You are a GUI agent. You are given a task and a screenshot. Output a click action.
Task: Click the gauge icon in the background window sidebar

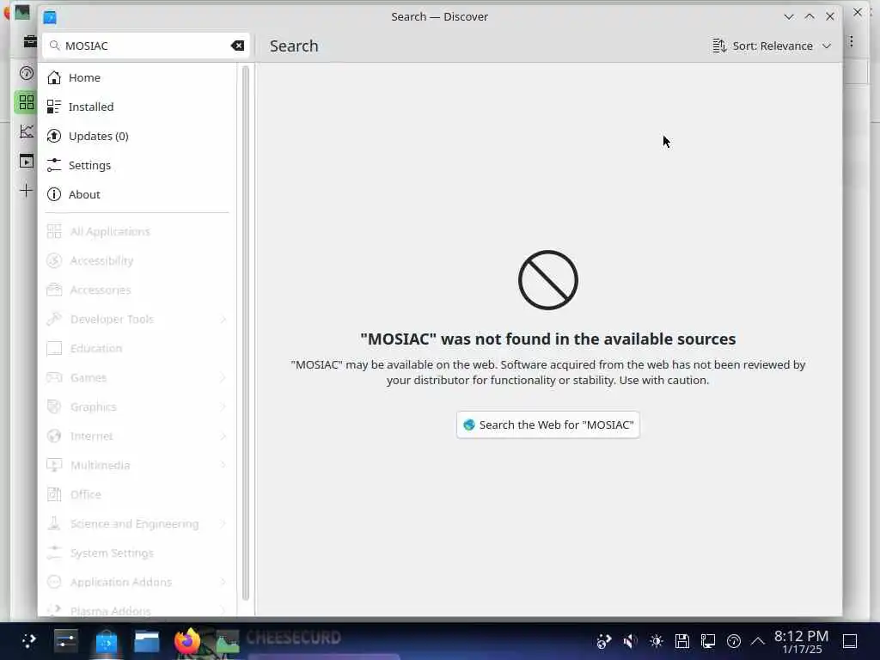[27, 73]
